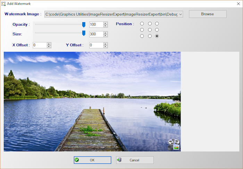The image size is (243, 169).
Task: Decrease Opacity value with down arrow
Action: pyautogui.click(x=106, y=26)
